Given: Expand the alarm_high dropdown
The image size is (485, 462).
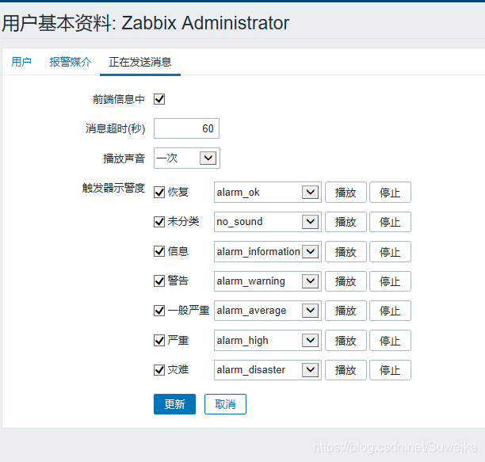Looking at the screenshot, I should point(268,341).
